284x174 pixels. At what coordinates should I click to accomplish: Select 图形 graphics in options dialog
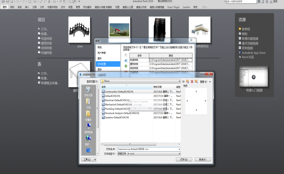tap(108, 58)
